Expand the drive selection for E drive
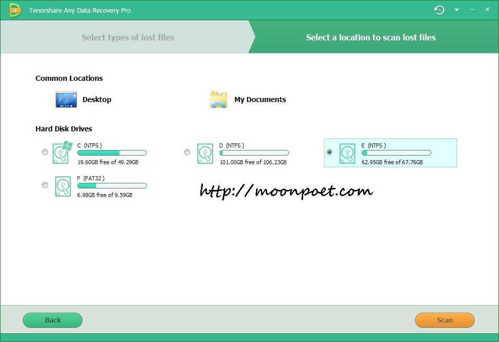The image size is (499, 342). coord(390,153)
